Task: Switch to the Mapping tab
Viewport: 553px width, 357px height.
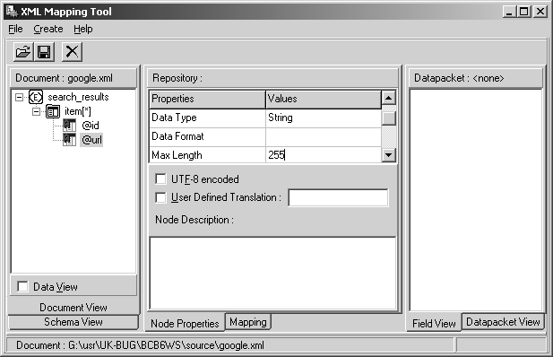Action: coord(248,322)
